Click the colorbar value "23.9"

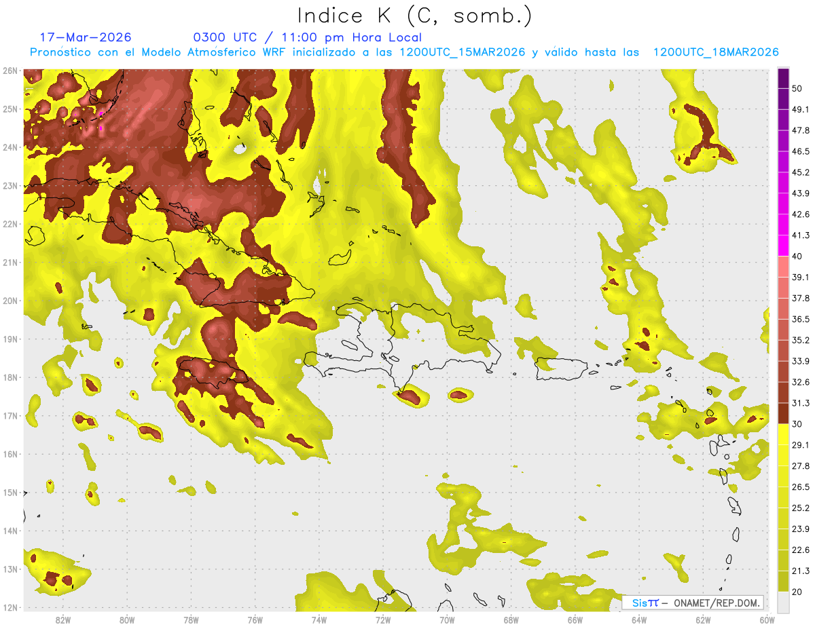tap(801, 529)
